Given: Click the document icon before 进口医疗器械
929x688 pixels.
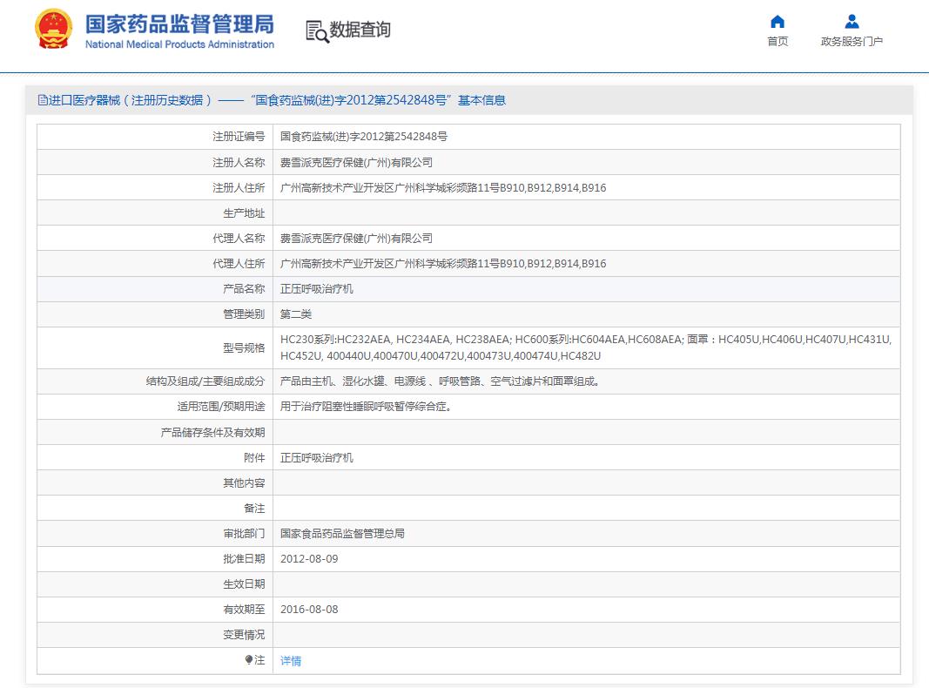Looking at the screenshot, I should pyautogui.click(x=43, y=100).
